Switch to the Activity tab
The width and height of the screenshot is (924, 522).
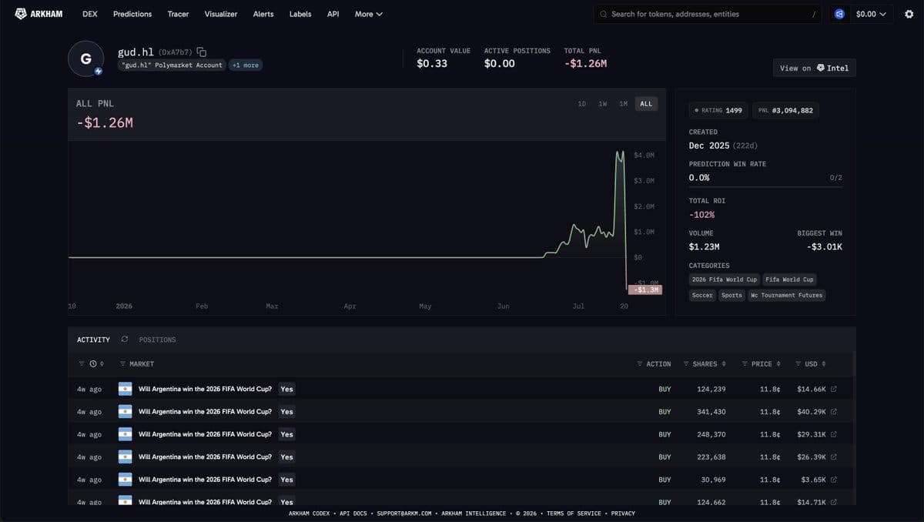pyautogui.click(x=93, y=340)
